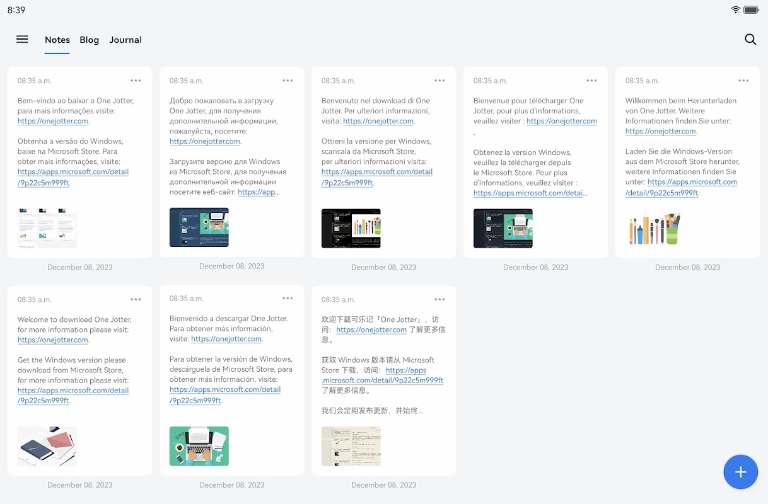Select the December 08, 2023 date under the French note

pyautogui.click(x=536, y=267)
